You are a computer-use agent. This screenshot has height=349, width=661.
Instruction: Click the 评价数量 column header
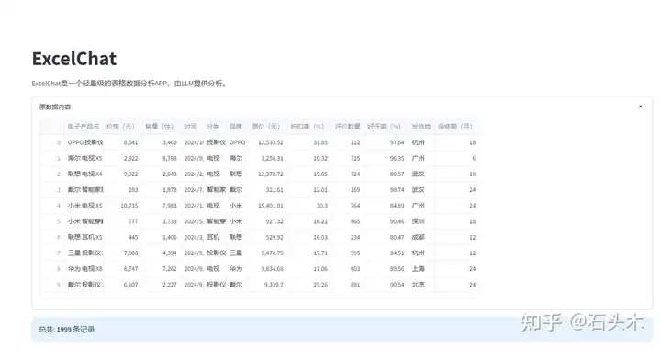coord(348,127)
